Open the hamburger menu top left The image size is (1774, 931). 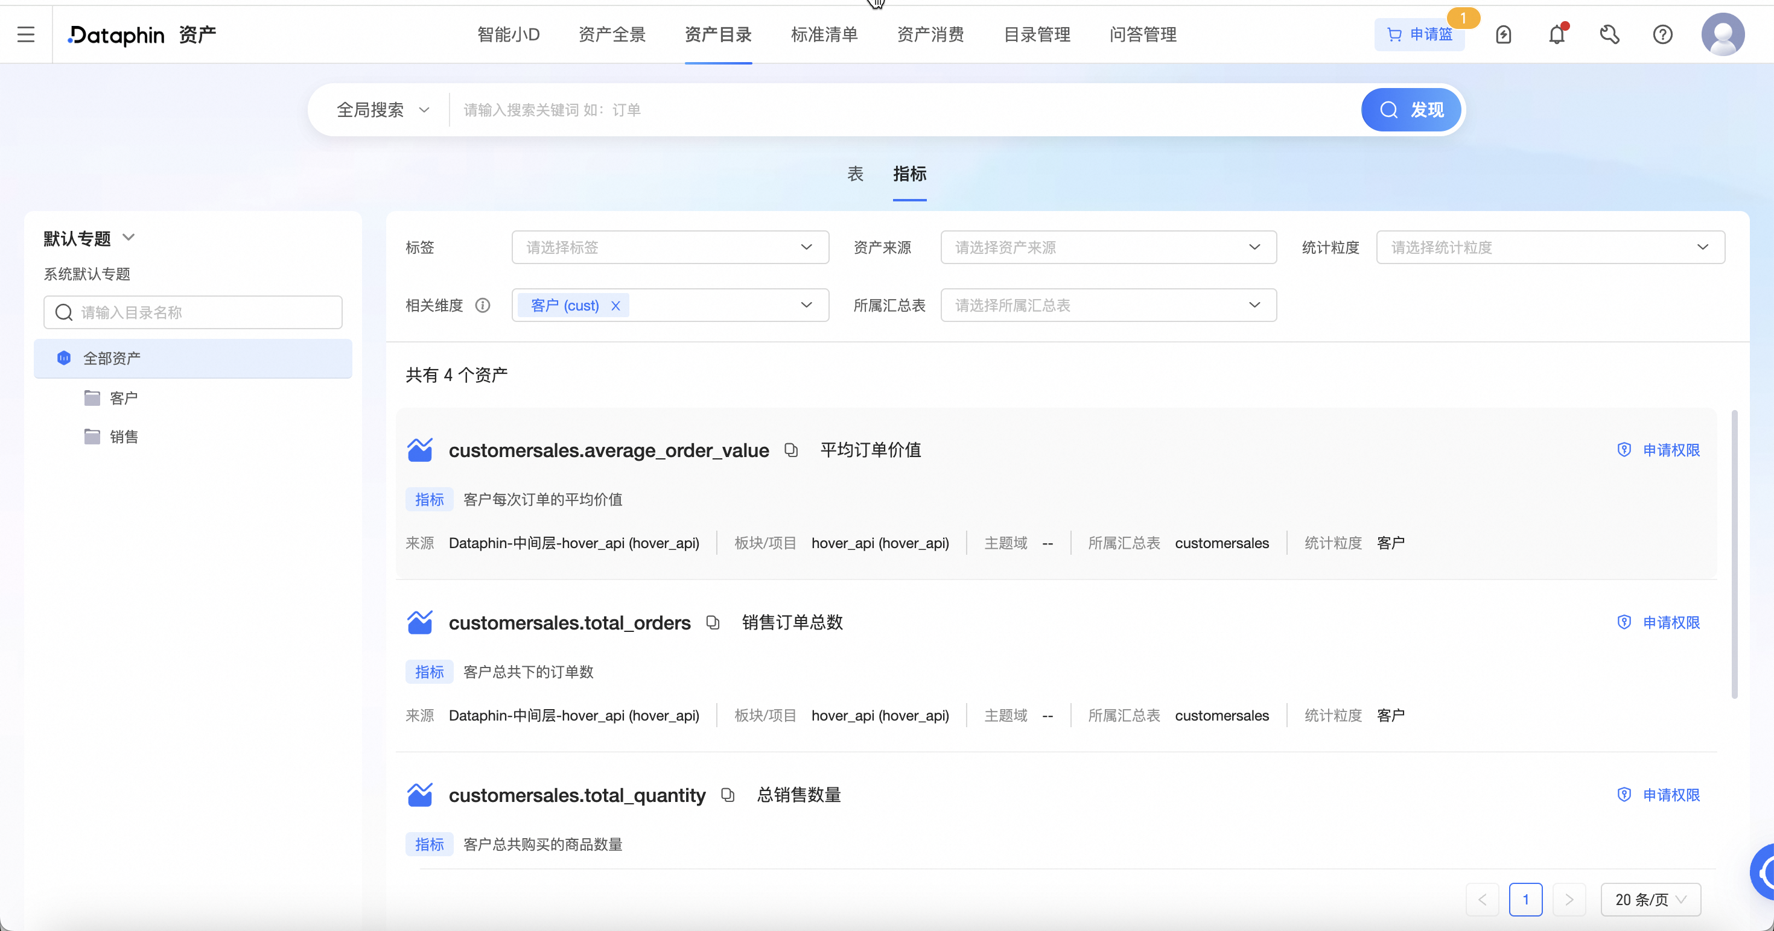(x=26, y=34)
